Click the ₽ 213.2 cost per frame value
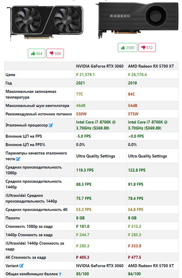 [x=135, y=226]
